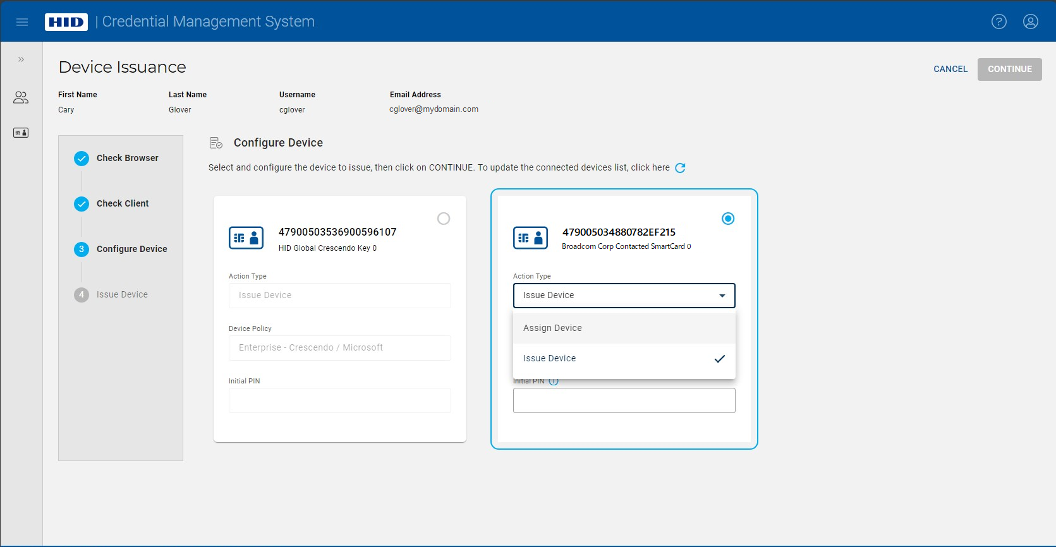Open the hamburger navigation menu
The width and height of the screenshot is (1056, 547).
[x=22, y=22]
